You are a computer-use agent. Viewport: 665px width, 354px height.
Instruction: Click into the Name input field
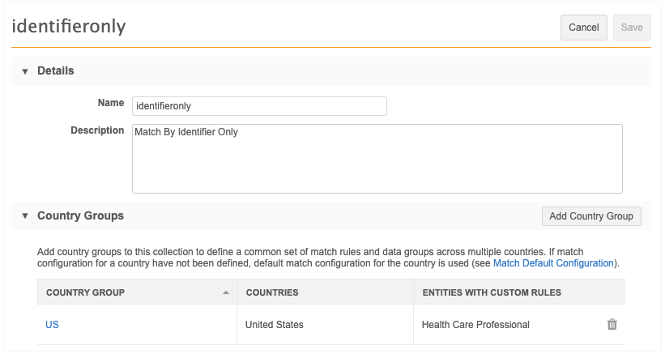tap(259, 105)
